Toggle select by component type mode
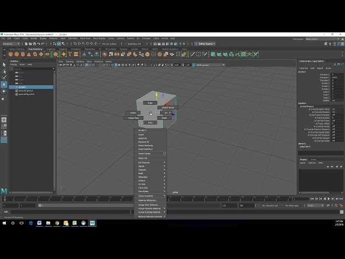Viewport: 345px width, 259px height. 63,44
